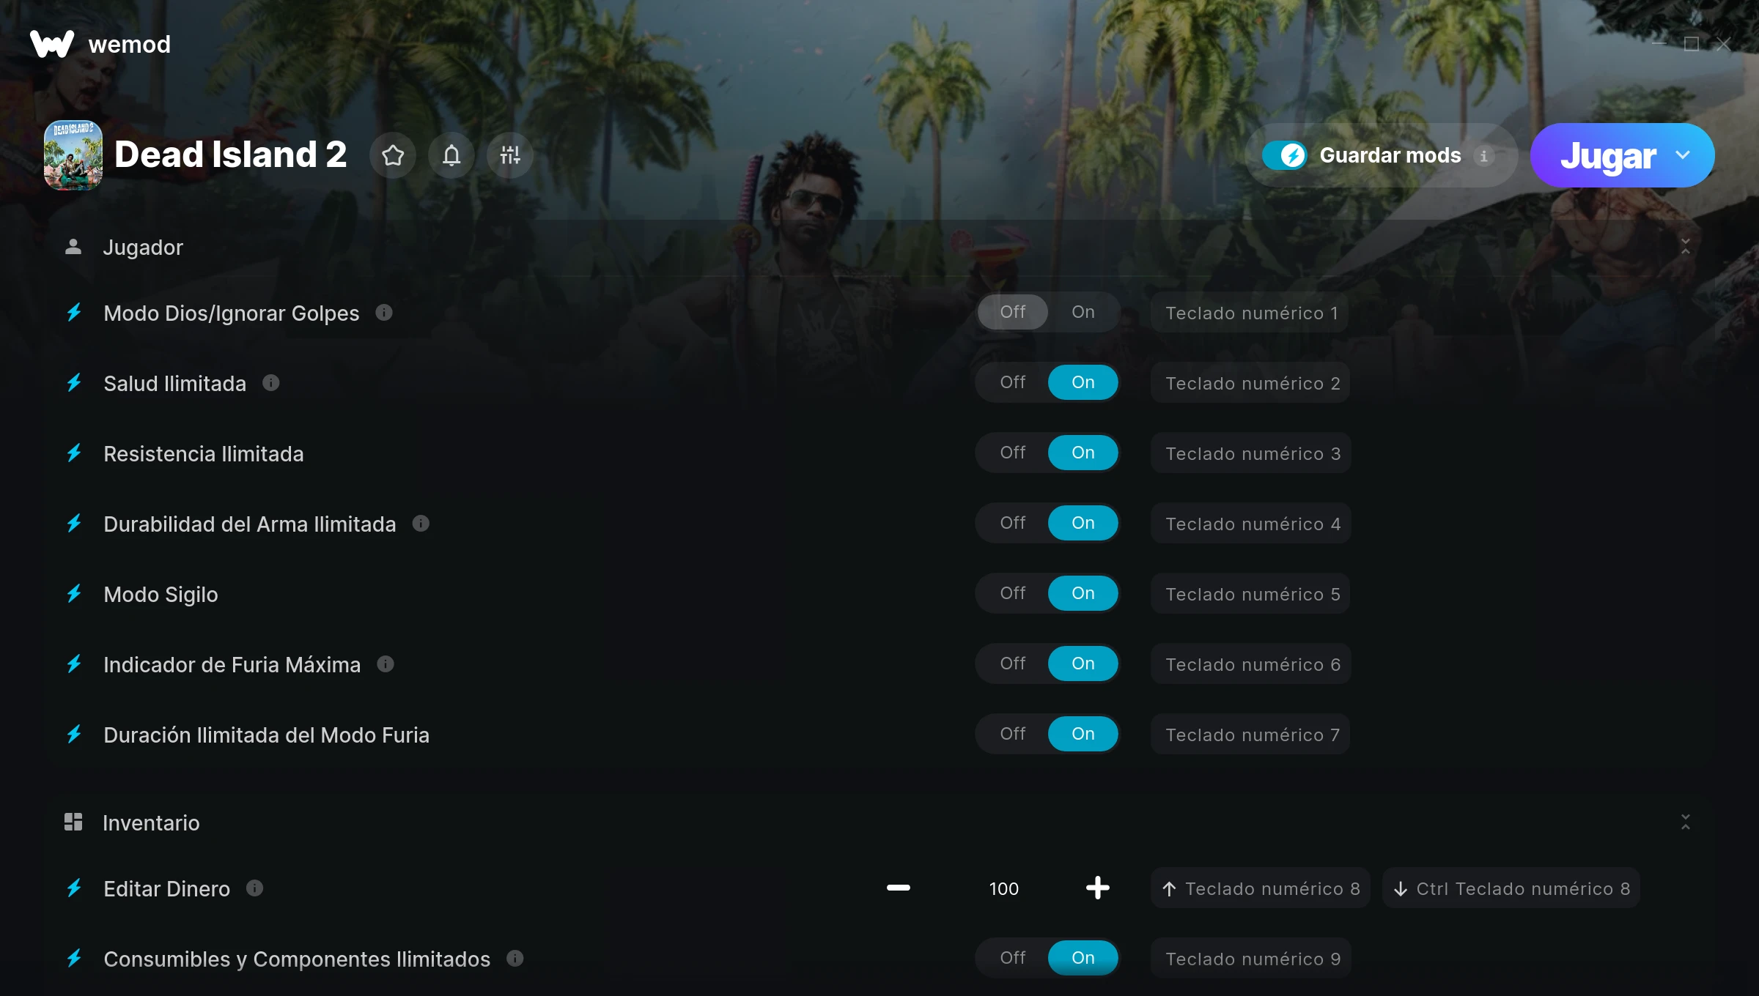This screenshot has height=996, width=1759.
Task: Open the mod settings sliders icon
Action: [510, 155]
